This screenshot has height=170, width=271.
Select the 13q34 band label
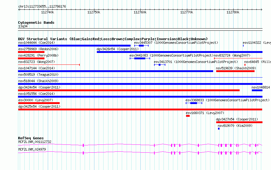23,26
